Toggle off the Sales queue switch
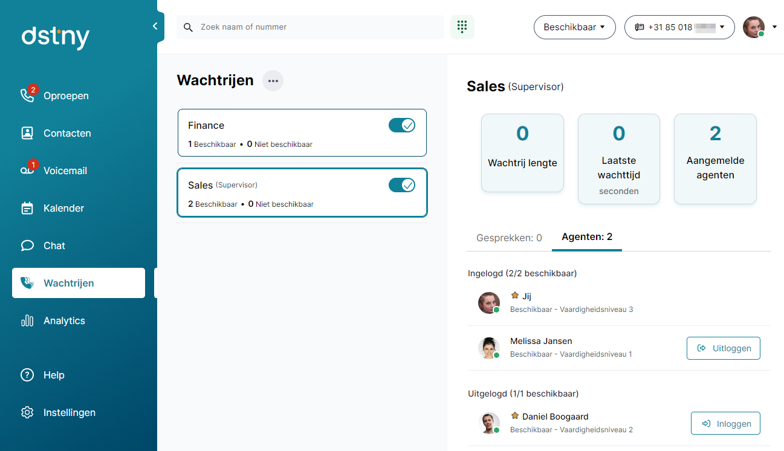 point(401,185)
